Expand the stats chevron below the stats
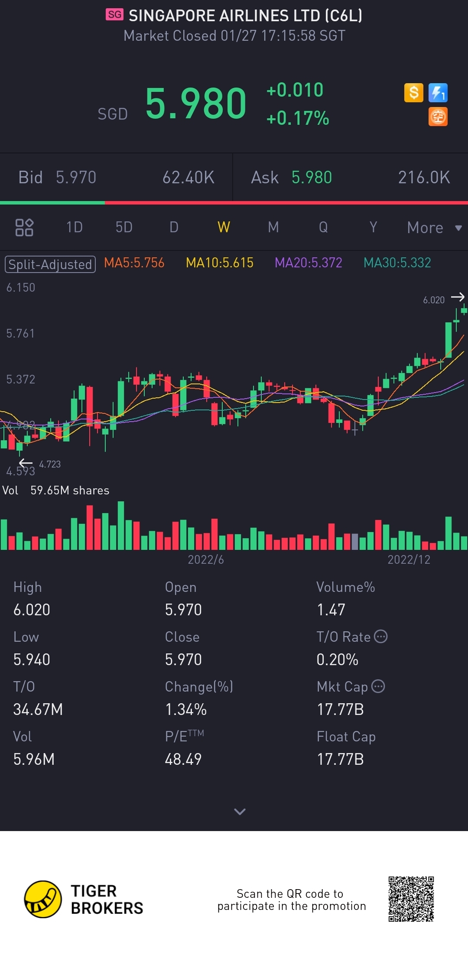This screenshot has height=968, width=468. pyautogui.click(x=240, y=812)
